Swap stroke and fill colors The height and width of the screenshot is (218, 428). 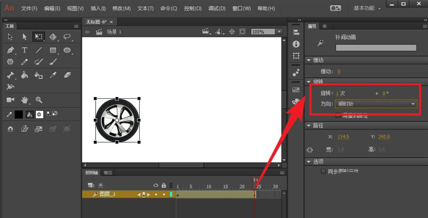(54, 113)
